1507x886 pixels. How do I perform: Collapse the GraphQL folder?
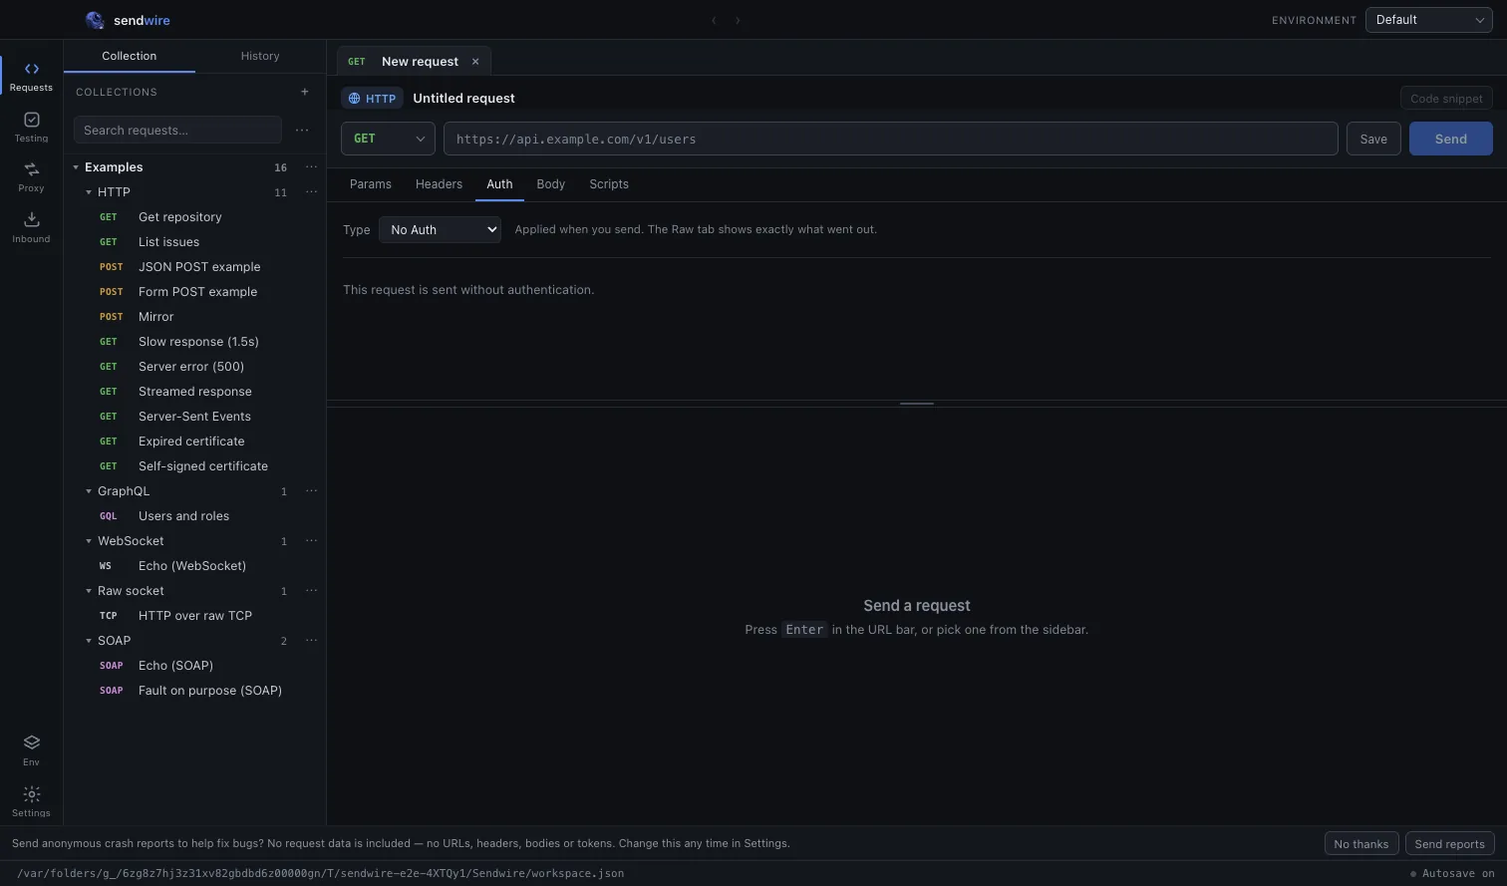(89, 491)
